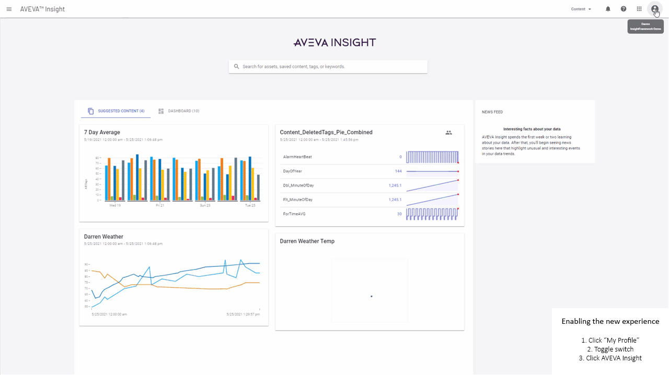Click the magnifier icon in search bar
This screenshot has height=375, width=669.
point(236,67)
